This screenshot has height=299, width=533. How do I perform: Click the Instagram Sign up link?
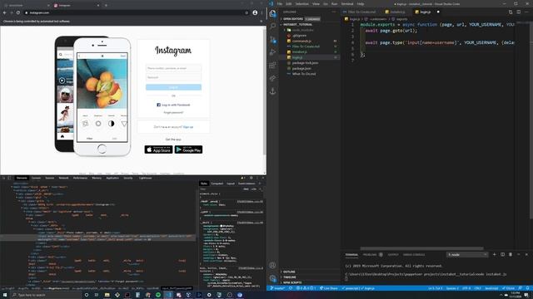click(x=188, y=127)
